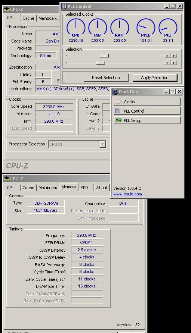Select Cache tab in top CPU-Z window
191x333 pixels.
pos(28,18)
